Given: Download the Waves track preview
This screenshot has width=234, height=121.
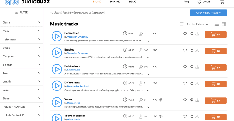Looking at the screenshot, I should 197,100.
